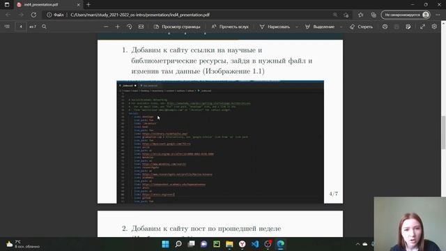Image resolution: width=446 pixels, height=251 pixels.
Task: Click the Save As PDF icon
Action: [408, 26]
